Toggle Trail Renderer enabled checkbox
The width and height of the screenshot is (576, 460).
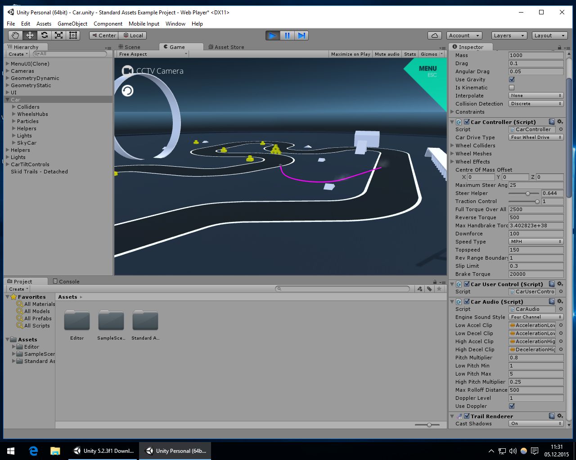point(467,416)
